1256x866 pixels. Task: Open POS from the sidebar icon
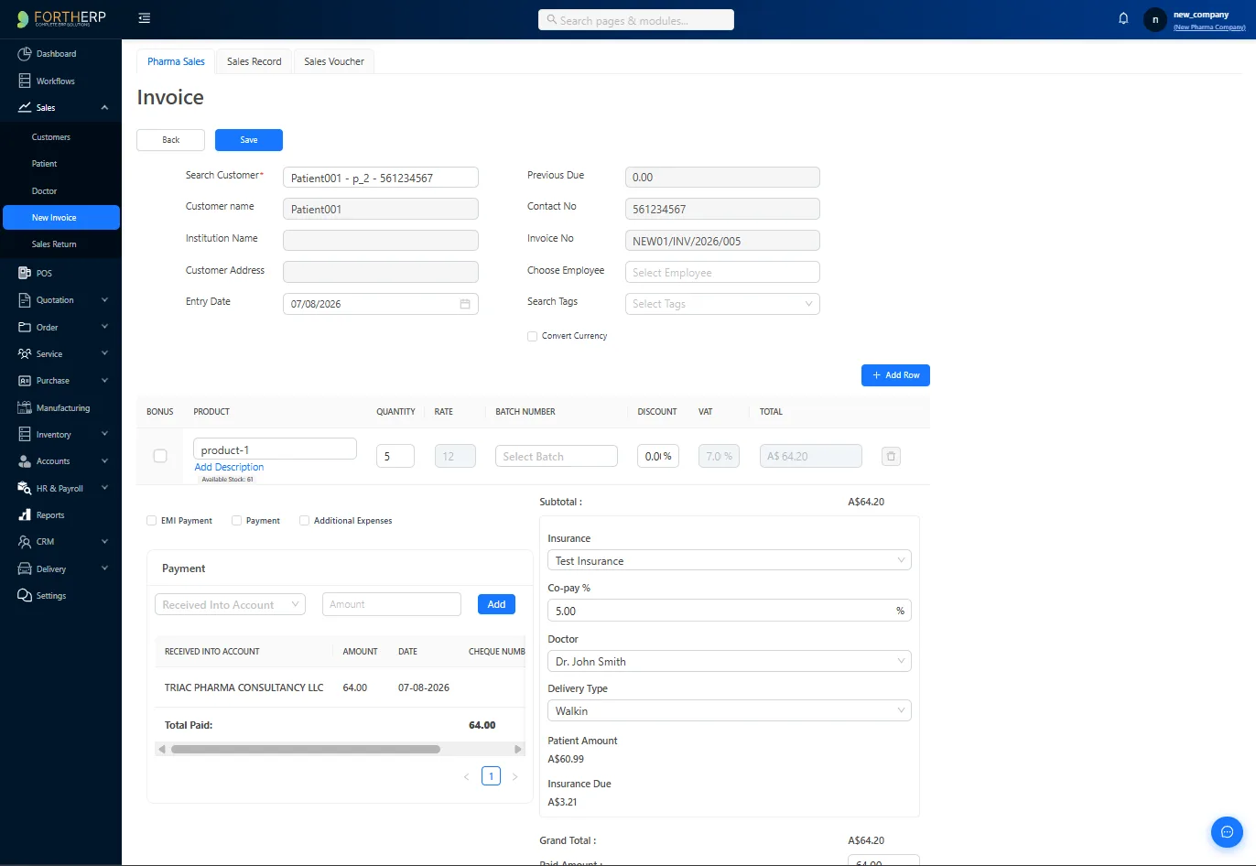tap(25, 273)
